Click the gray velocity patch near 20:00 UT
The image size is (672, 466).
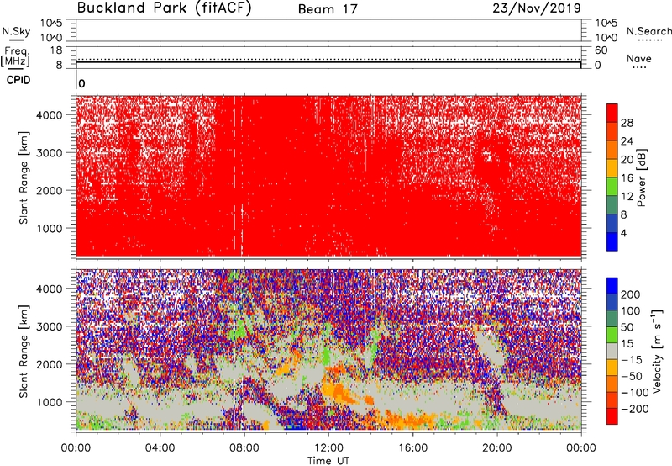point(491,348)
